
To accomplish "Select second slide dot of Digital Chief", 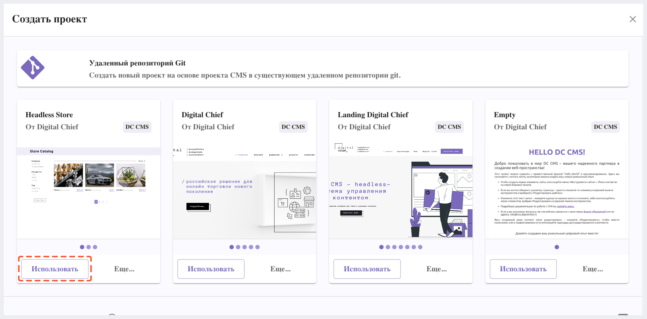I will (238, 247).
